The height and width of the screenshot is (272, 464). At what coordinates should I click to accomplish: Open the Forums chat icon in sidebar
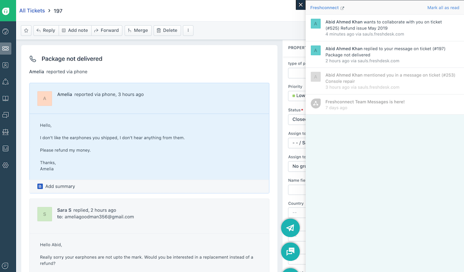[x=6, y=115]
